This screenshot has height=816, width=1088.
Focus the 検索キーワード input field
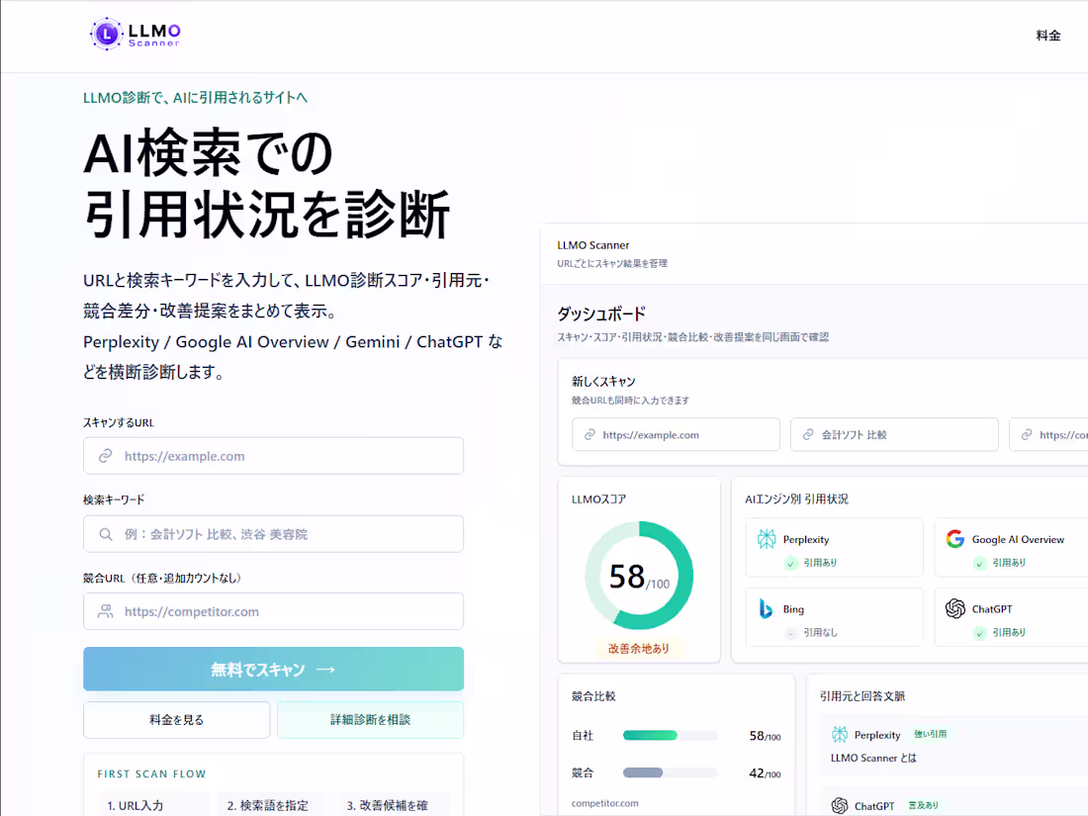click(273, 533)
